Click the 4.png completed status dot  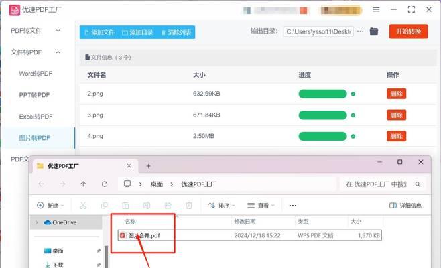353,137
